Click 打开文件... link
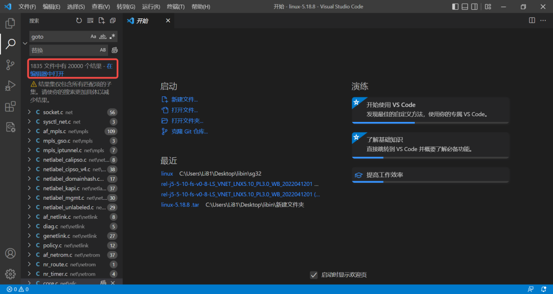The height and width of the screenshot is (294, 553). point(184,110)
